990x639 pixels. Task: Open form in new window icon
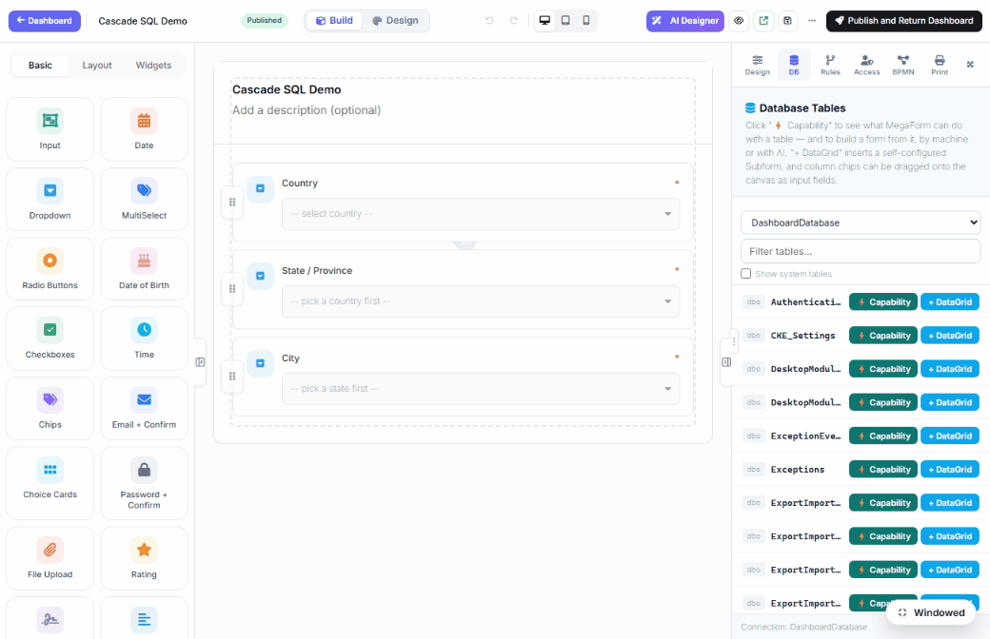763,21
